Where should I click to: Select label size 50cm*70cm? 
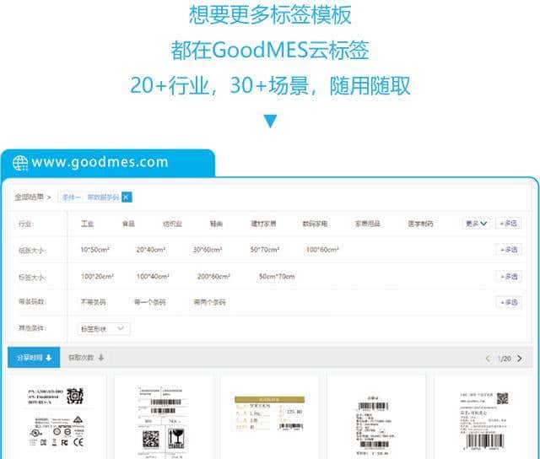click(x=277, y=277)
